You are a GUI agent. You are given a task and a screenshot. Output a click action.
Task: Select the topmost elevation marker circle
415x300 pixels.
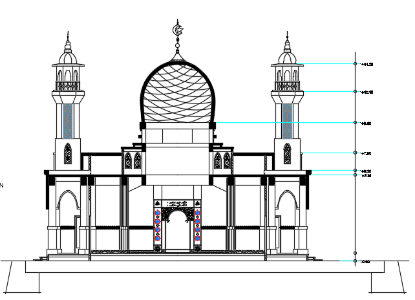coord(355,64)
